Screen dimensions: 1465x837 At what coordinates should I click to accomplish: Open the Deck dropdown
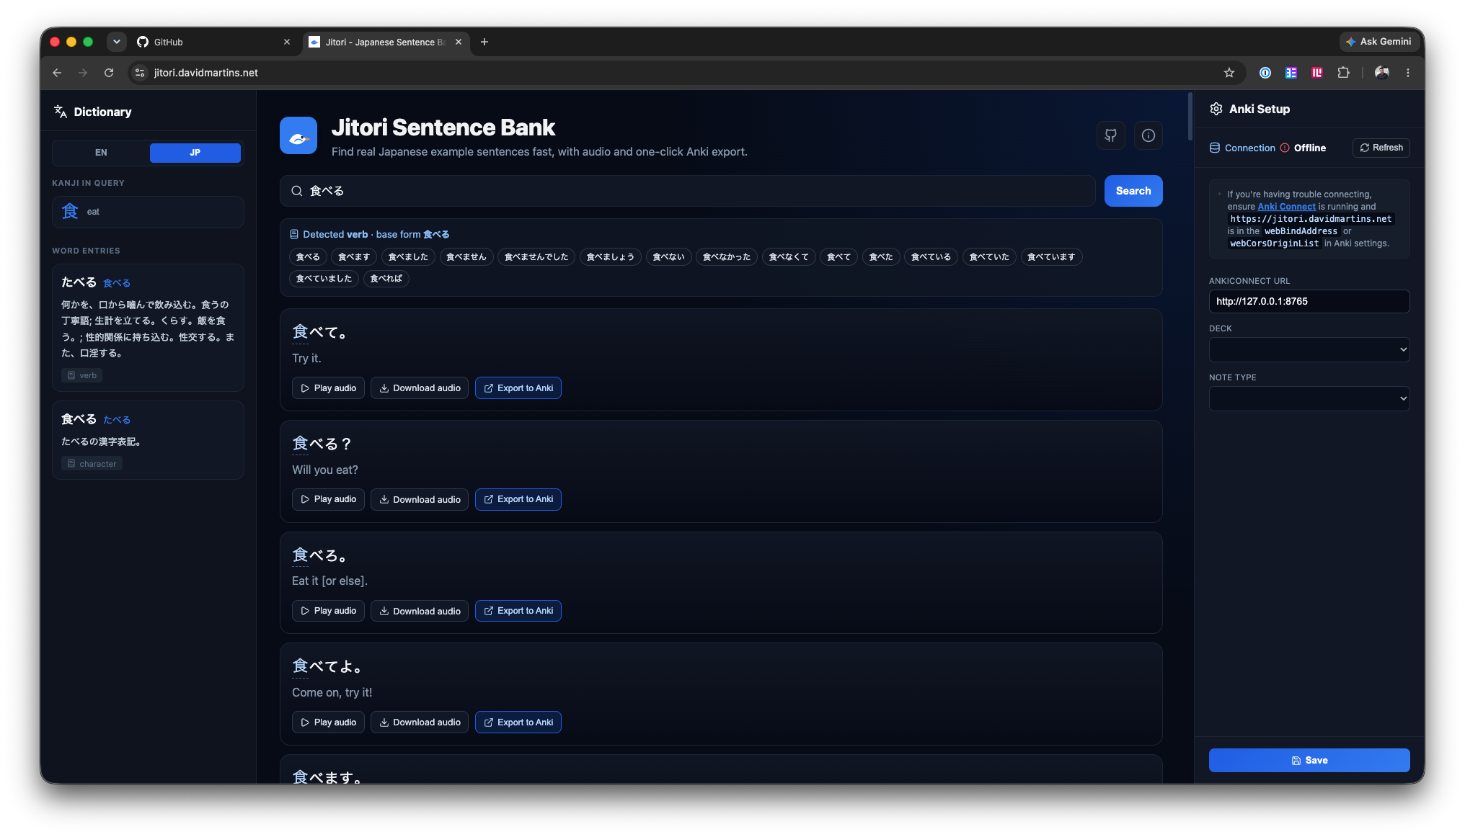coord(1309,350)
